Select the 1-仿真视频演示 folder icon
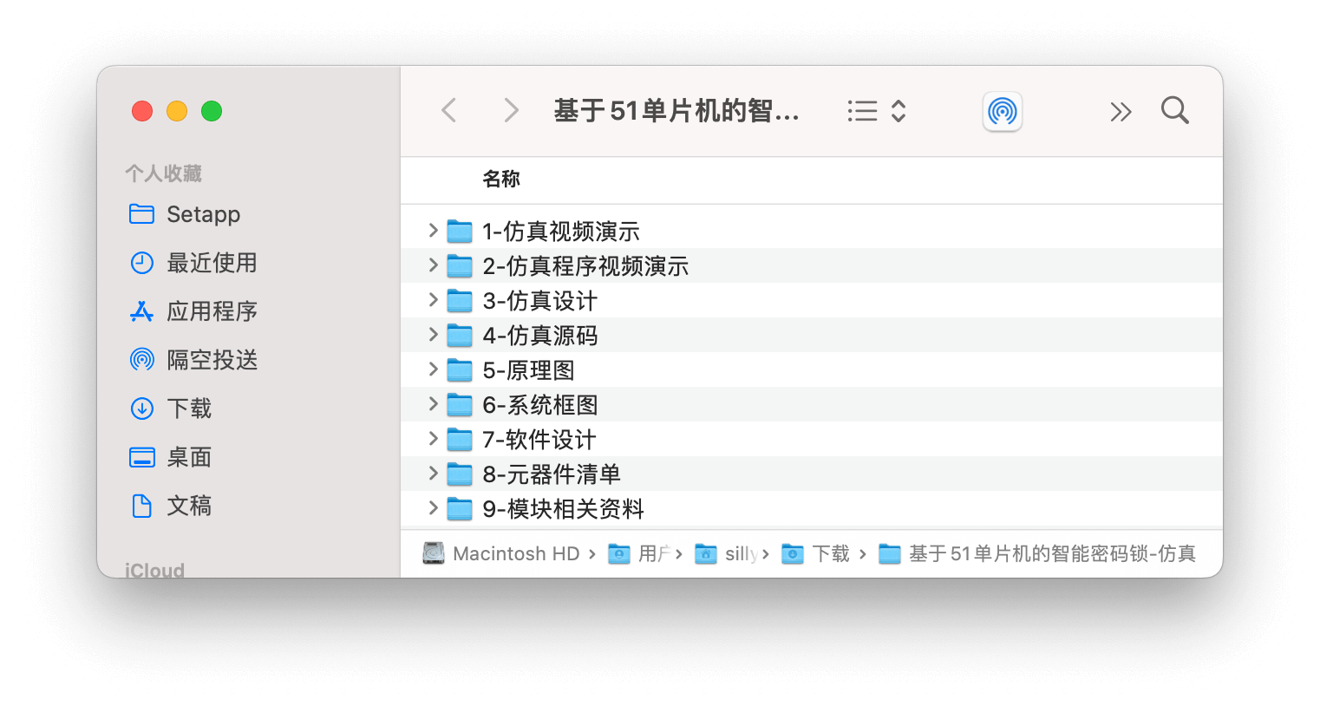The width and height of the screenshot is (1320, 706). pyautogui.click(x=460, y=232)
